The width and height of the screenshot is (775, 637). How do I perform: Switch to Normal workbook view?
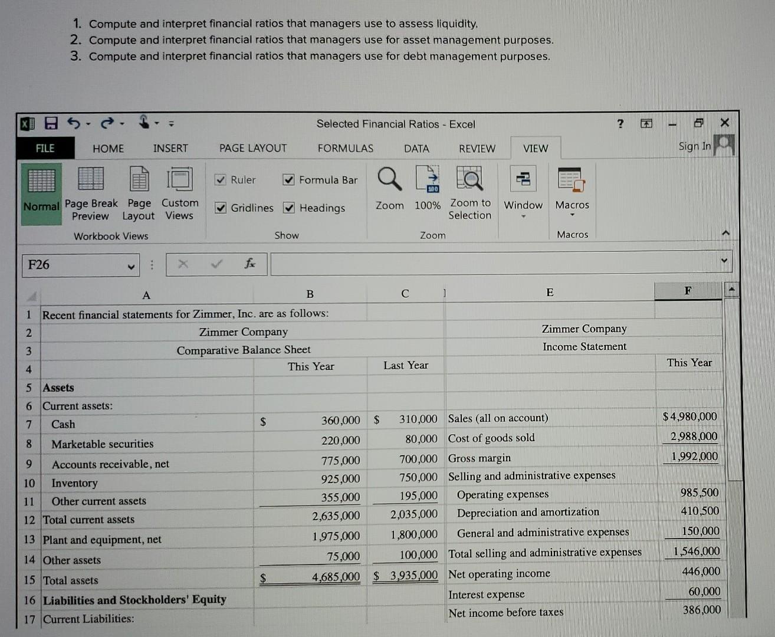click(x=41, y=195)
